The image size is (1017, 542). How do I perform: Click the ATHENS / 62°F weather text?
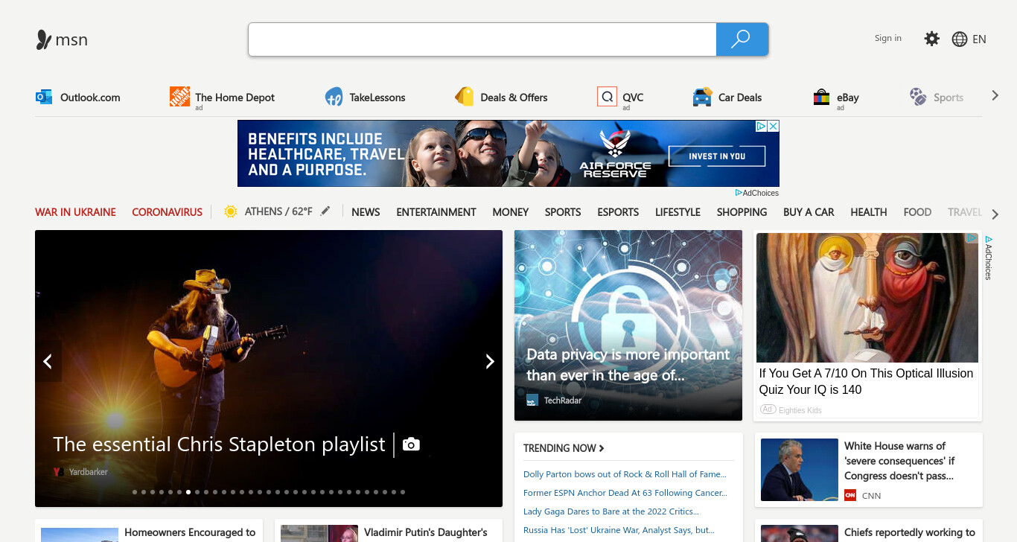(278, 211)
